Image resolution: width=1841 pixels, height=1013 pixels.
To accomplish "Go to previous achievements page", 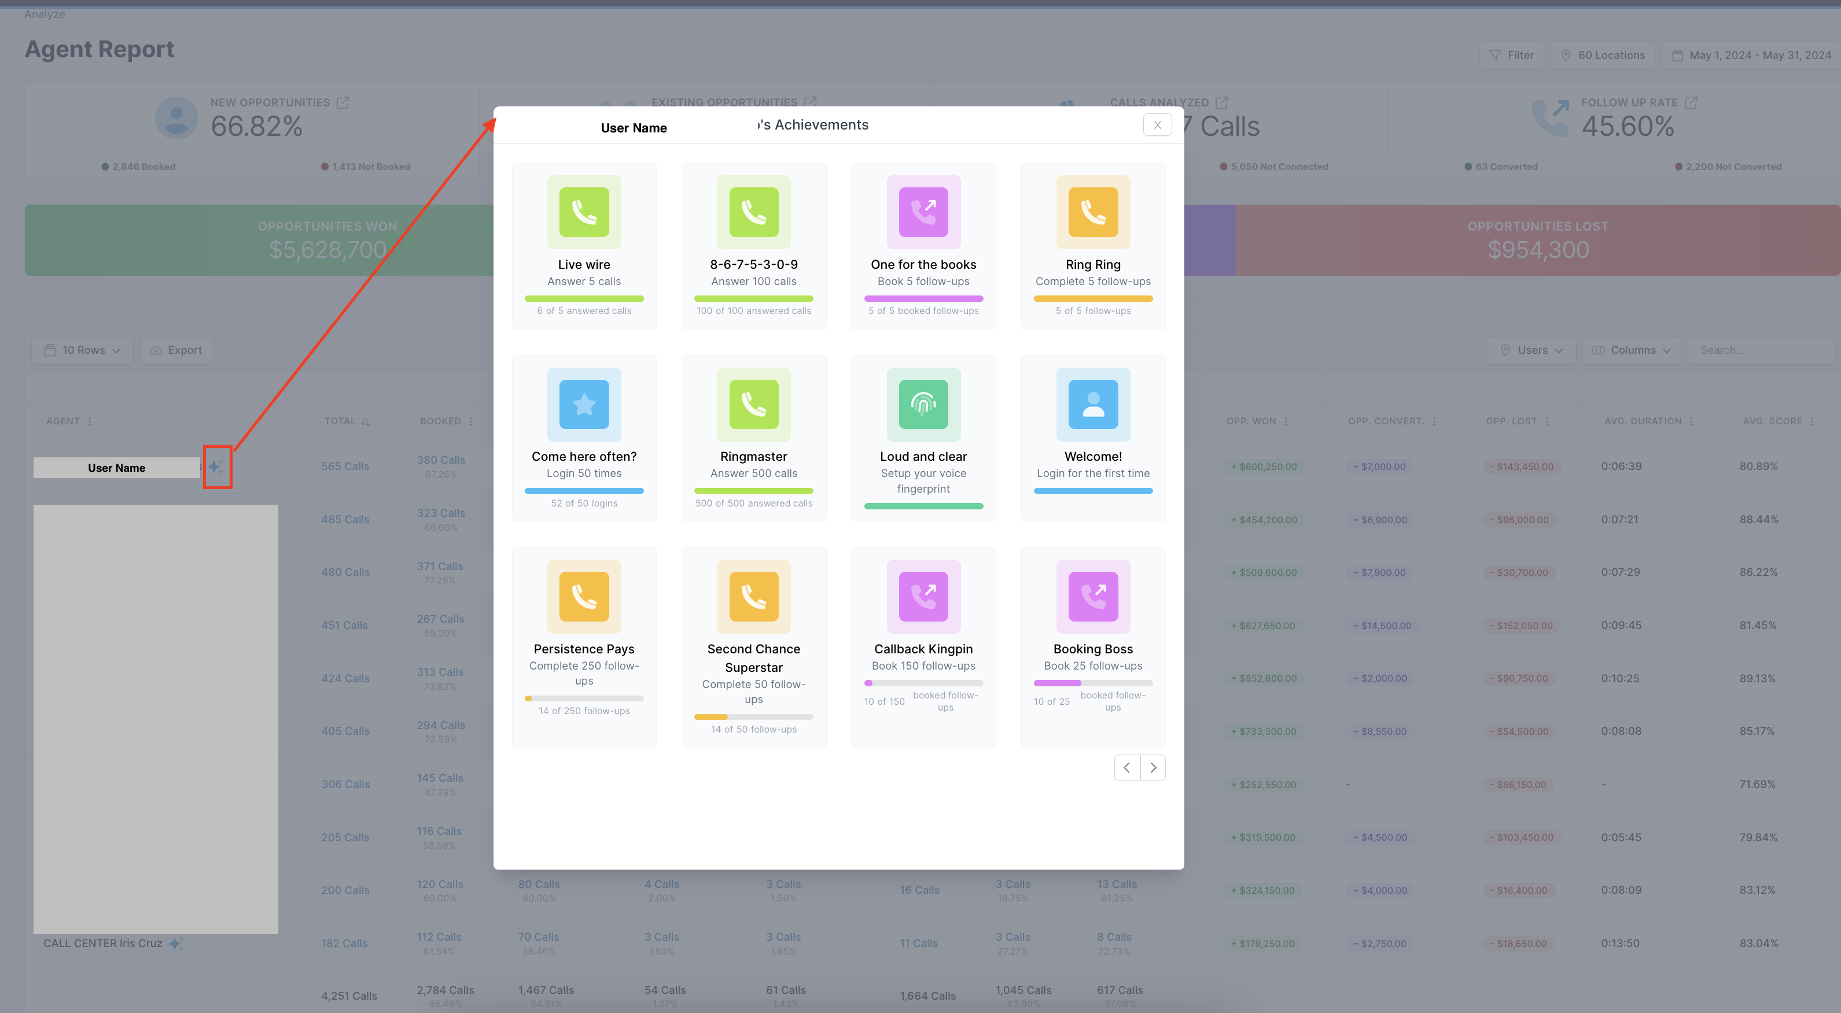I will click(x=1127, y=767).
